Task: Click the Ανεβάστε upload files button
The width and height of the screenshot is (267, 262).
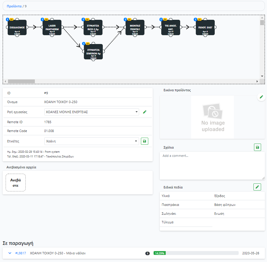Action: [x=16, y=183]
